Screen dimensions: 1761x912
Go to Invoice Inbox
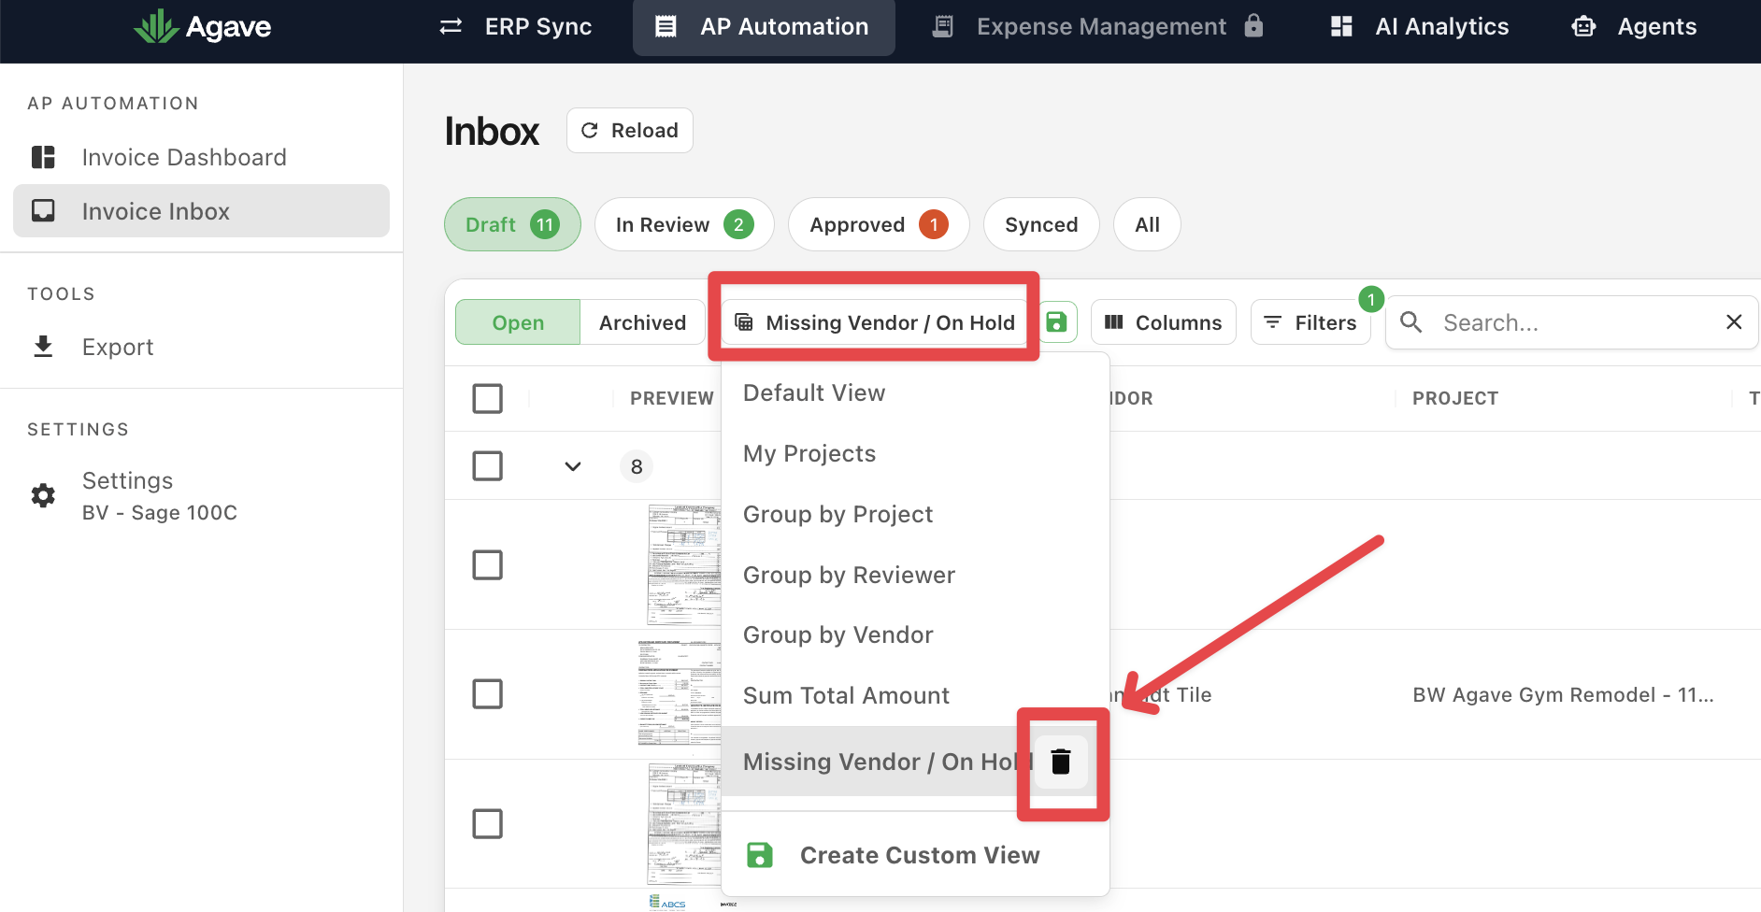[201, 210]
